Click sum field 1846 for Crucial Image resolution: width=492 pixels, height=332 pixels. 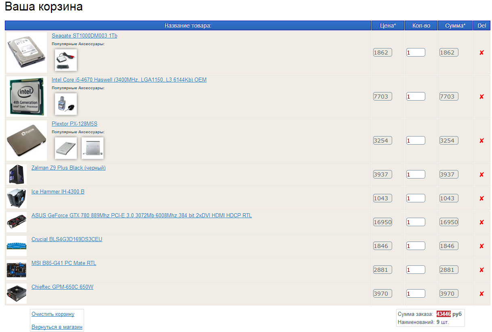tap(449, 246)
